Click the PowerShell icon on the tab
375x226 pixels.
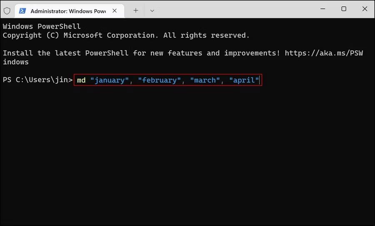[22, 11]
